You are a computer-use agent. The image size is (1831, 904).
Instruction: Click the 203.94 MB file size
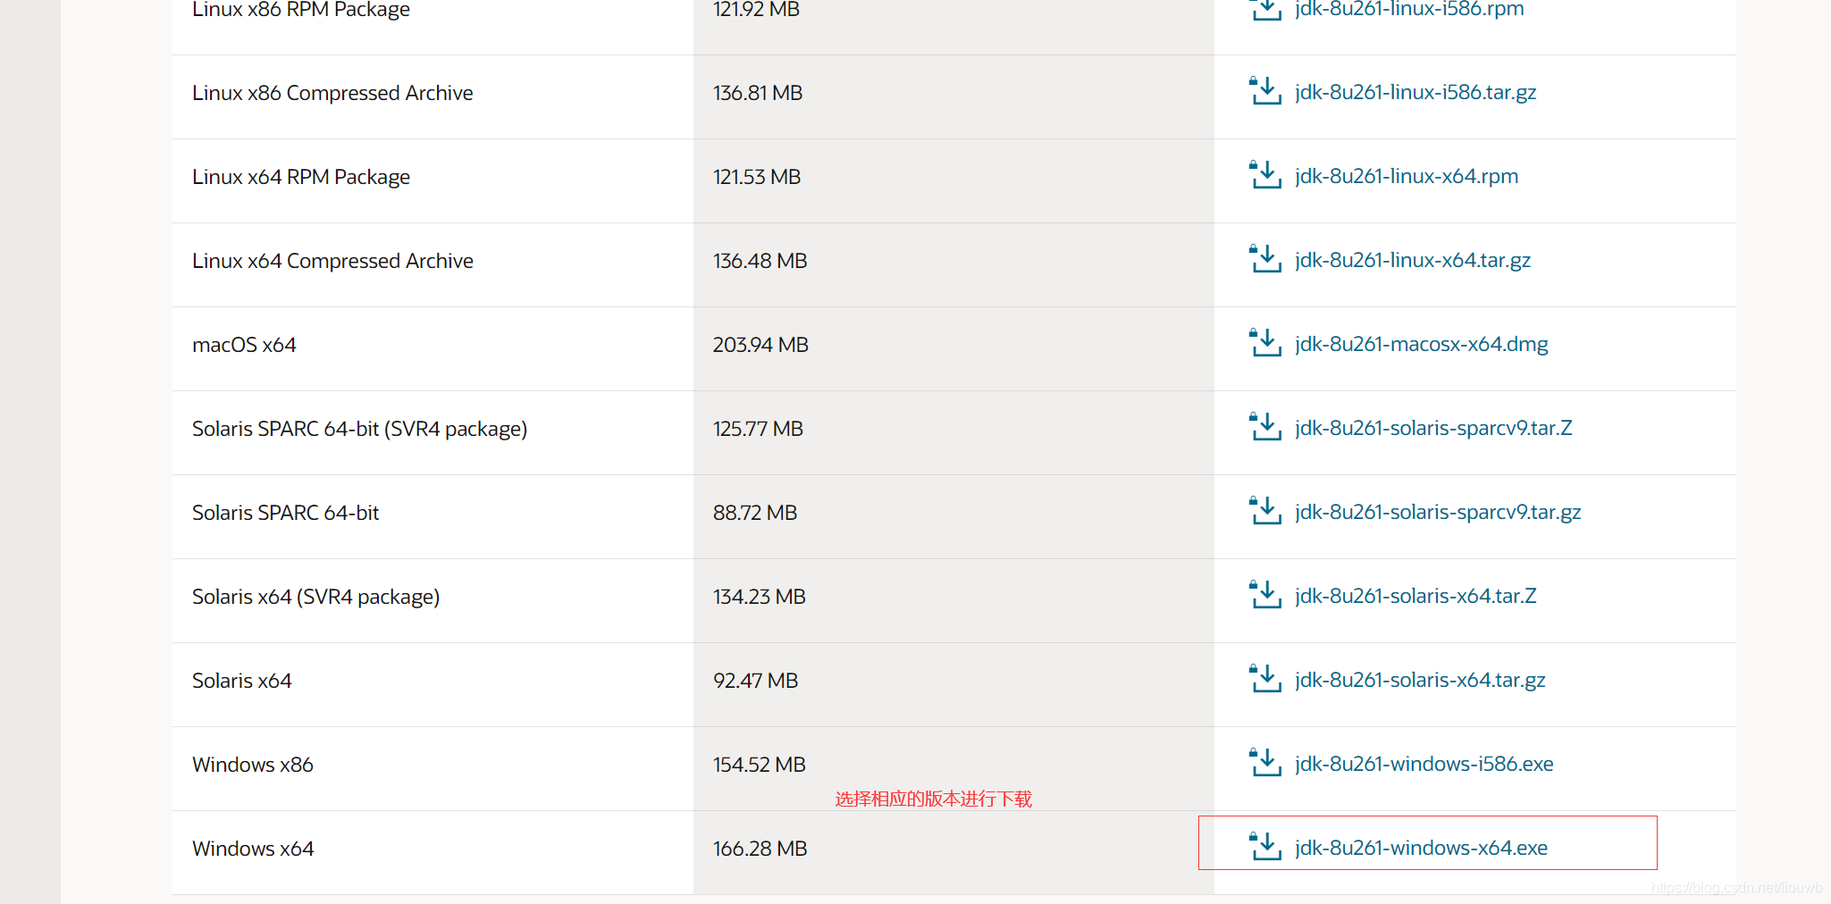(760, 345)
